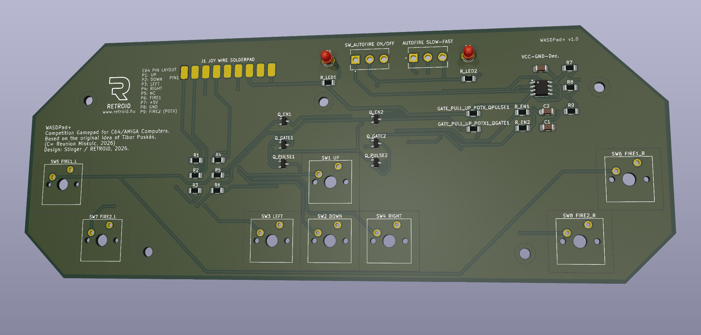Click the Q_EN1 transistor
Screen dimensions: 701x335
tap(284, 121)
